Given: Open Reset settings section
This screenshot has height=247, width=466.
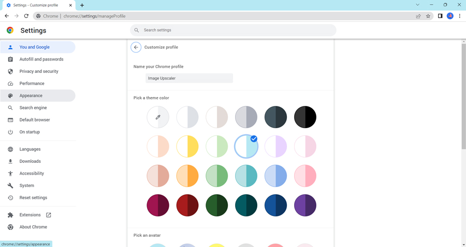Looking at the screenshot, I should click(x=38, y=198).
